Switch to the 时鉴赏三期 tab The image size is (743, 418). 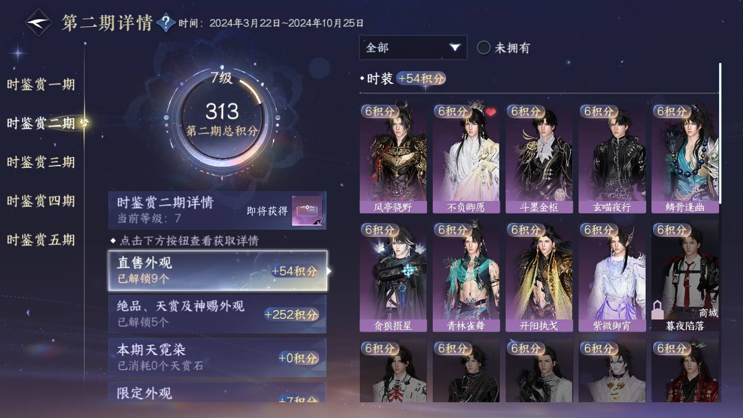pos(41,162)
